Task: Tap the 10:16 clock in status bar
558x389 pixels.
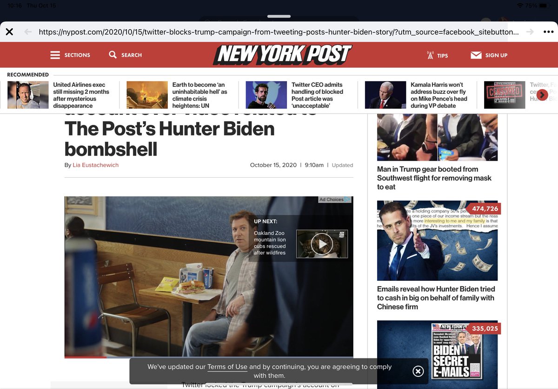Action: point(14,5)
